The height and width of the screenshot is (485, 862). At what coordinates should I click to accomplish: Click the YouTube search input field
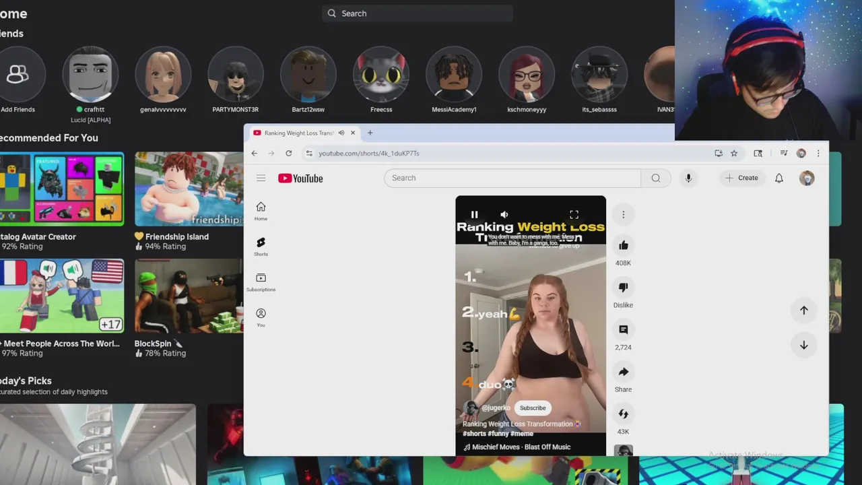[512, 178]
